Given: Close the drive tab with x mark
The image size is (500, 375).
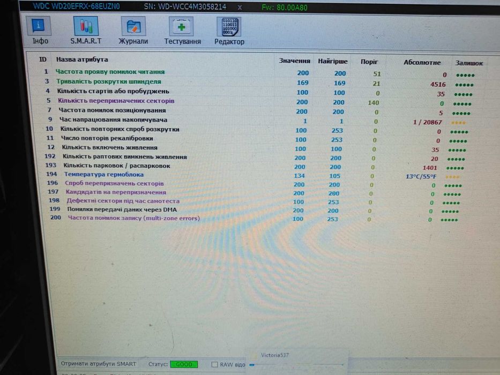Looking at the screenshot, I should coord(240,7).
